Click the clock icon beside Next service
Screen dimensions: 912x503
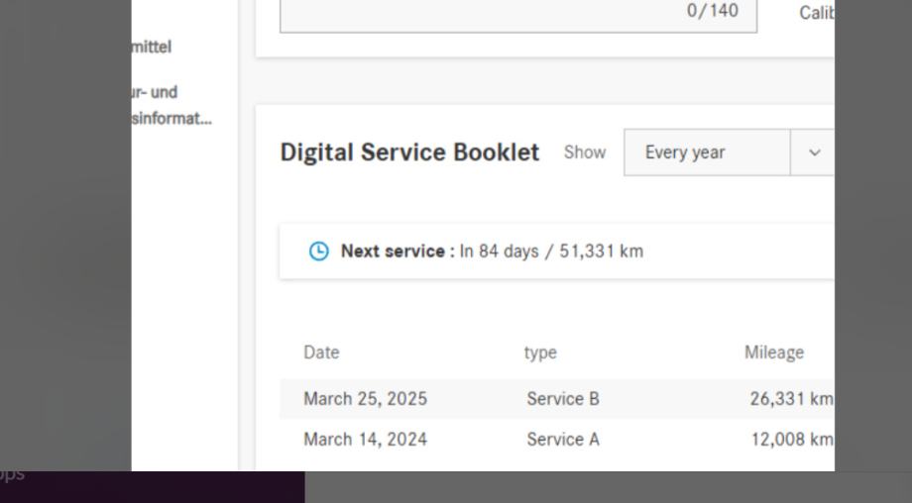tap(318, 251)
